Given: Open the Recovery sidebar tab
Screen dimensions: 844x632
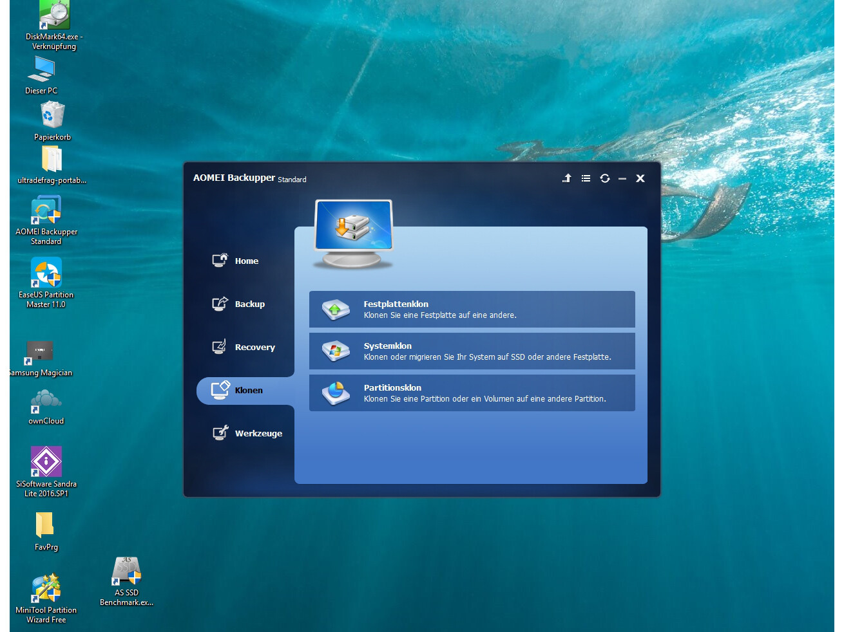Looking at the screenshot, I should click(245, 347).
